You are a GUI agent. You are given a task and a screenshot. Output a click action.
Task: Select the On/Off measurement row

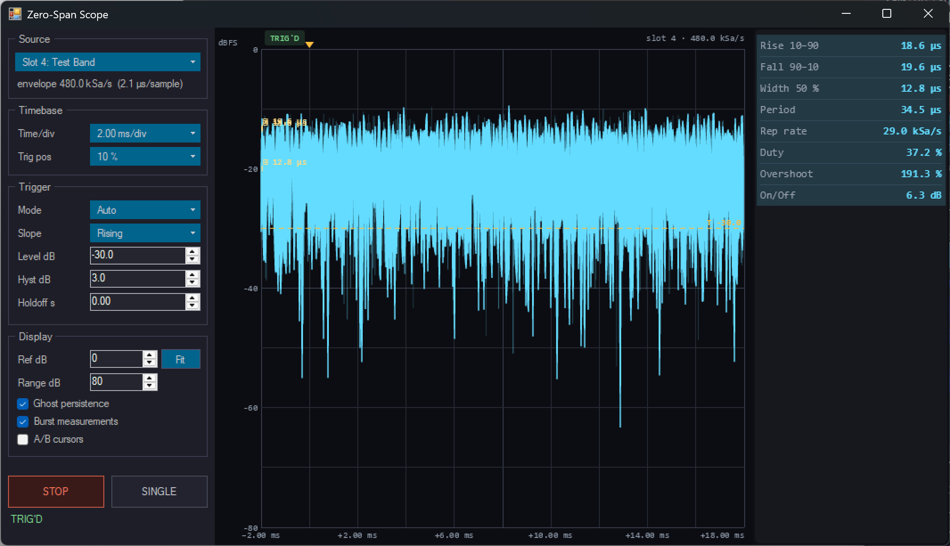[851, 195]
